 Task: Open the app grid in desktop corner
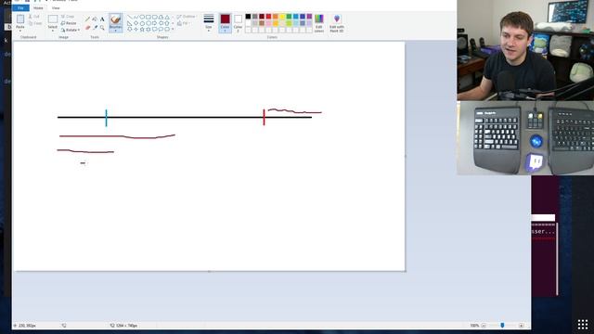pyautogui.click(x=583, y=325)
